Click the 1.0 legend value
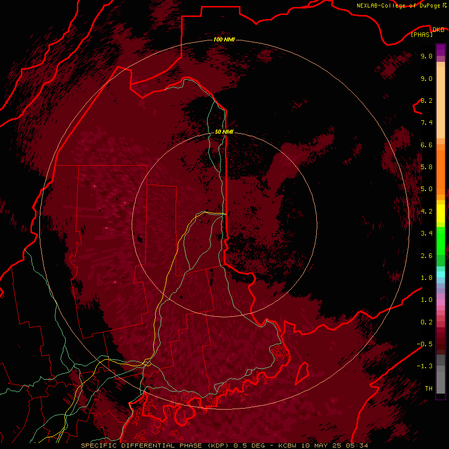 coord(427,300)
